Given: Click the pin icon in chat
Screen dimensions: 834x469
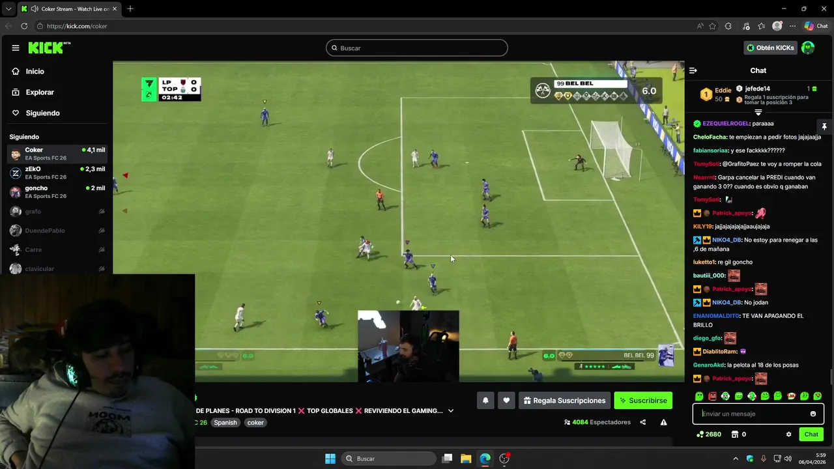Looking at the screenshot, I should pos(824,126).
